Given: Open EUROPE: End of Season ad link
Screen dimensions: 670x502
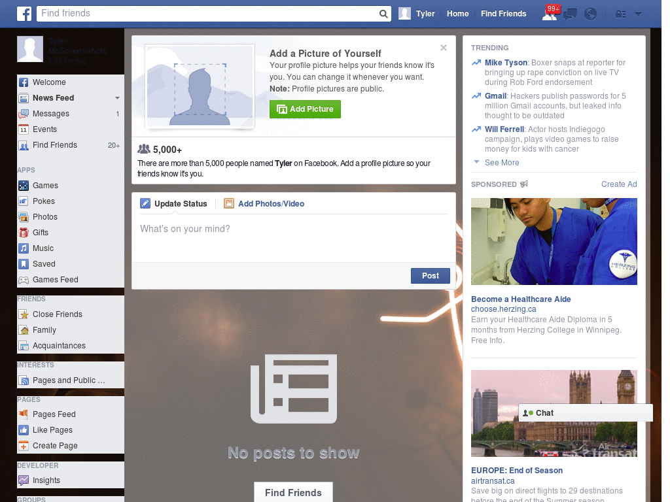Looking at the screenshot, I should coord(517,471).
